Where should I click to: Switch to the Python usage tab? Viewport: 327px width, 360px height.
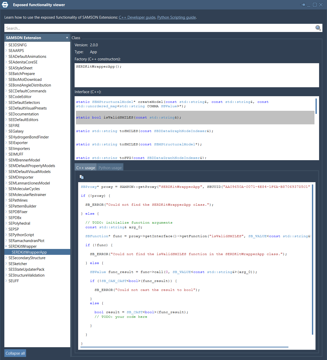(x=110, y=168)
